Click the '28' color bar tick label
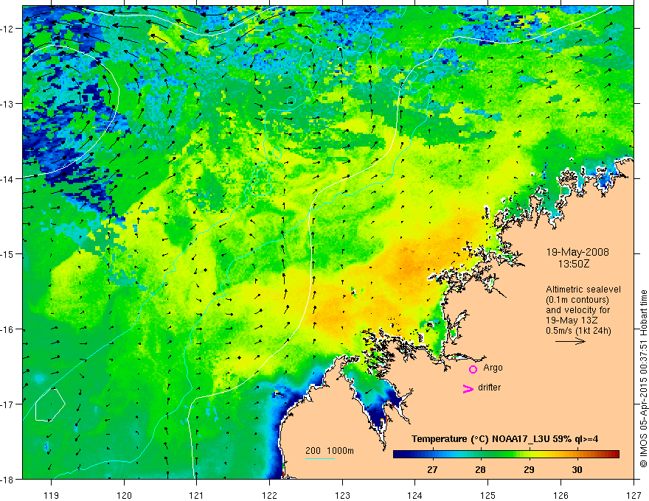This screenshot has height=501, width=649. [x=480, y=469]
